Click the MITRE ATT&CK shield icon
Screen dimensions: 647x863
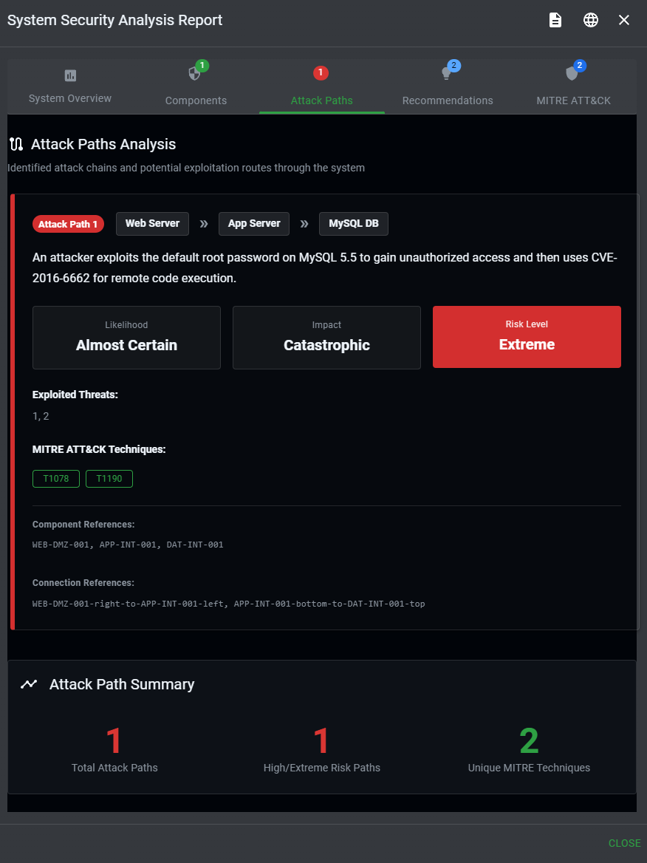coord(572,74)
